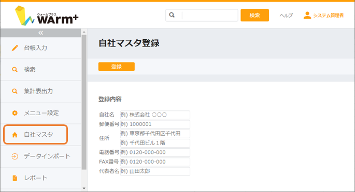Click the 電話番号 input field
355x192 pixels.
[155, 152]
